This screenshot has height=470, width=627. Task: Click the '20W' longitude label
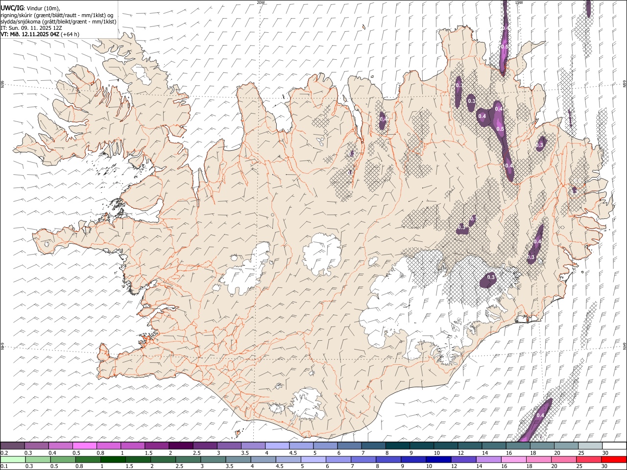pos(261,2)
